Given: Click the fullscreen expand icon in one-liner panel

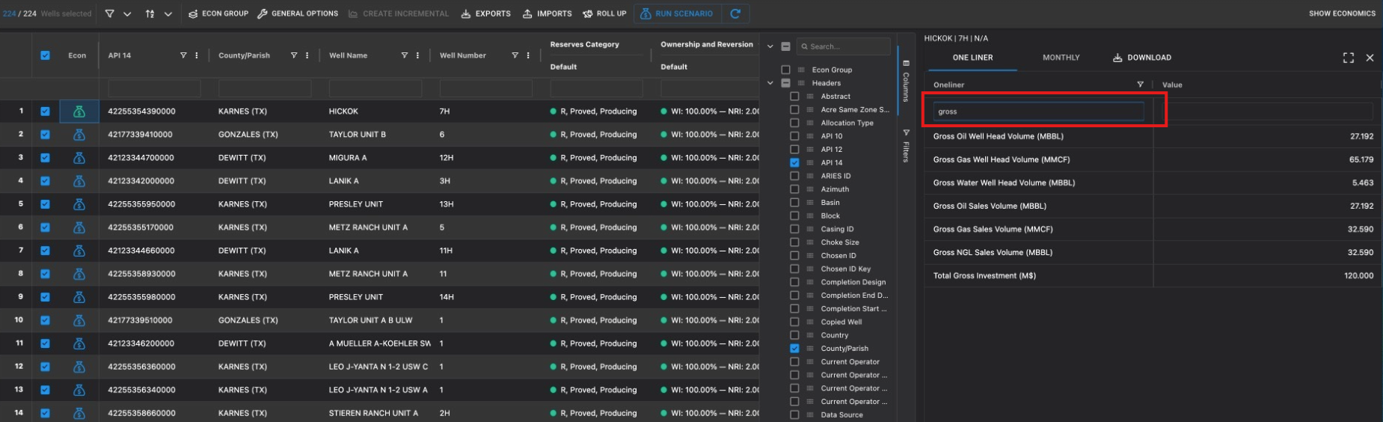Looking at the screenshot, I should point(1348,58).
